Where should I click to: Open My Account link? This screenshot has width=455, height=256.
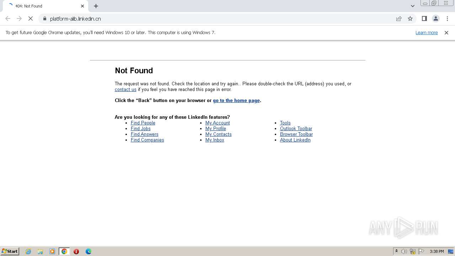pyautogui.click(x=218, y=123)
